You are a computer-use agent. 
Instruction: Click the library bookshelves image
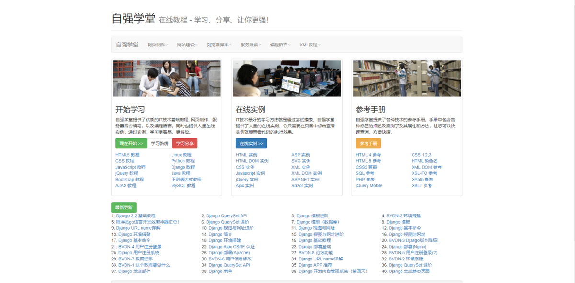click(x=407, y=79)
